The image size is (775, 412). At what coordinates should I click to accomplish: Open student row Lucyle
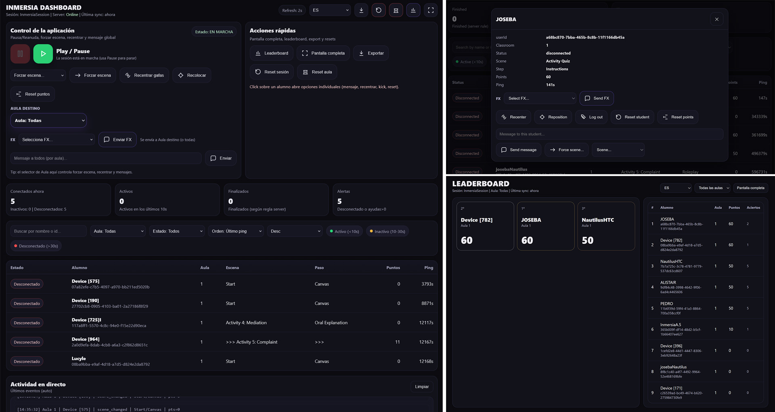(x=222, y=362)
